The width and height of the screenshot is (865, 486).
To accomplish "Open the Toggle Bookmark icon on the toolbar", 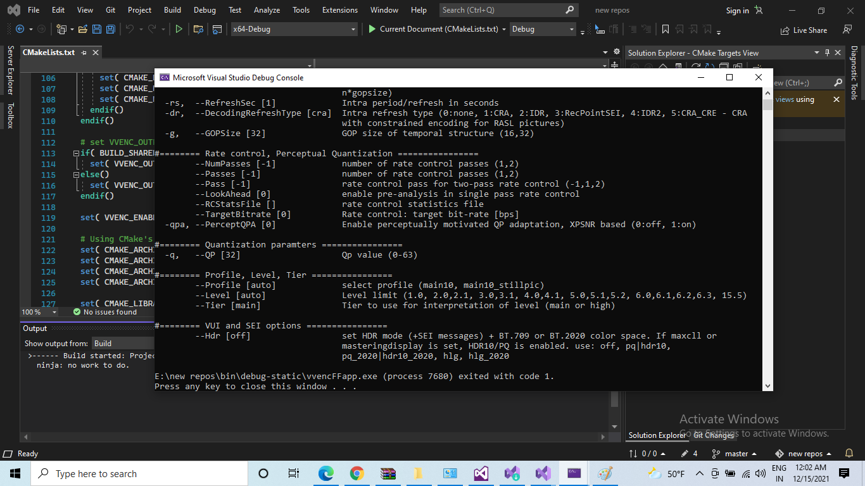I will 666,29.
